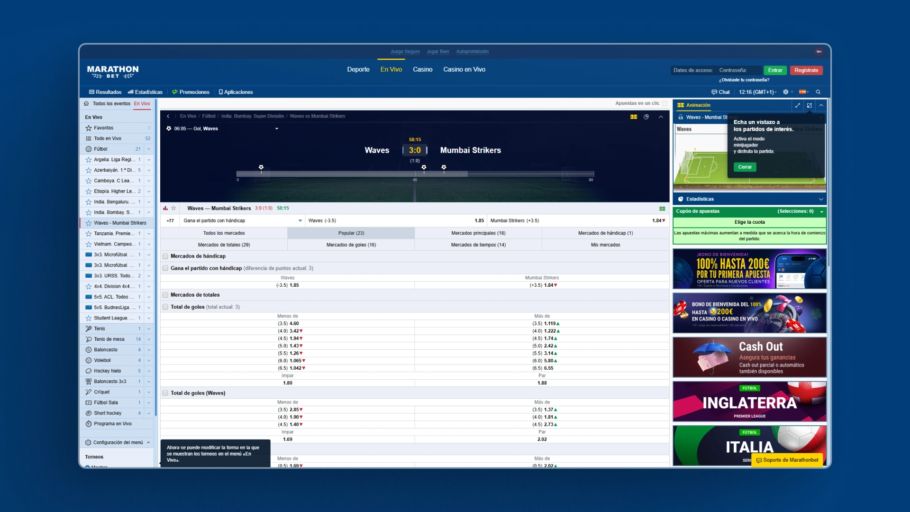Click the home icon beside Todos los eventos
The width and height of the screenshot is (910, 512).
(86, 103)
